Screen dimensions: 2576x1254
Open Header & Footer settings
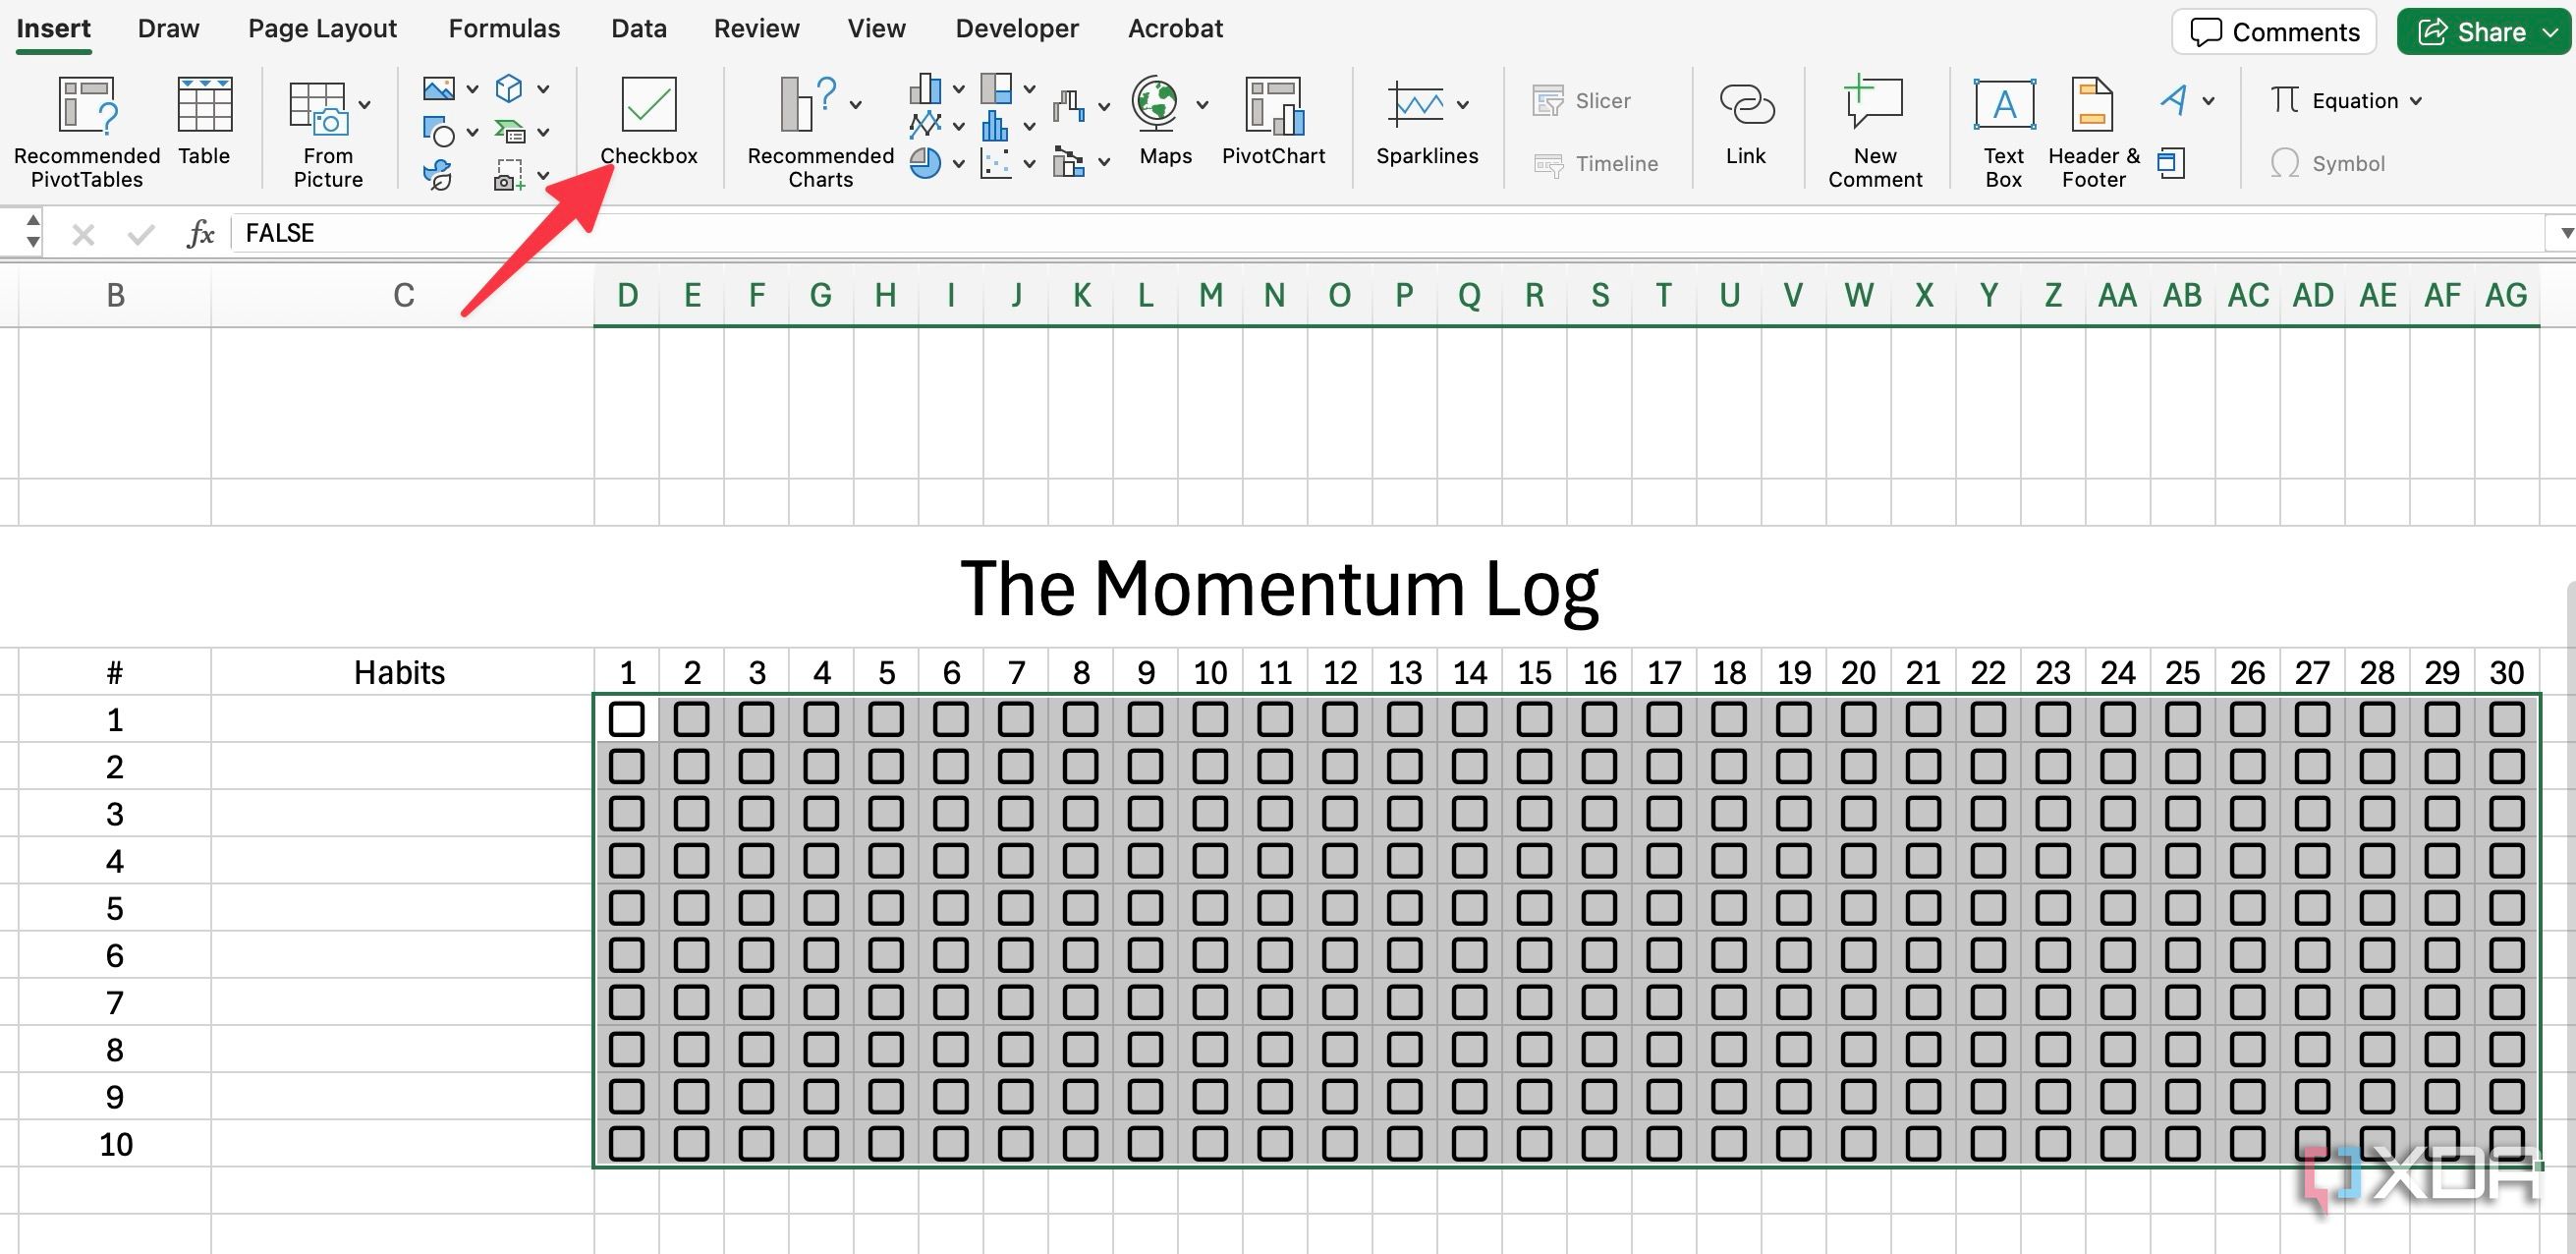(2093, 125)
